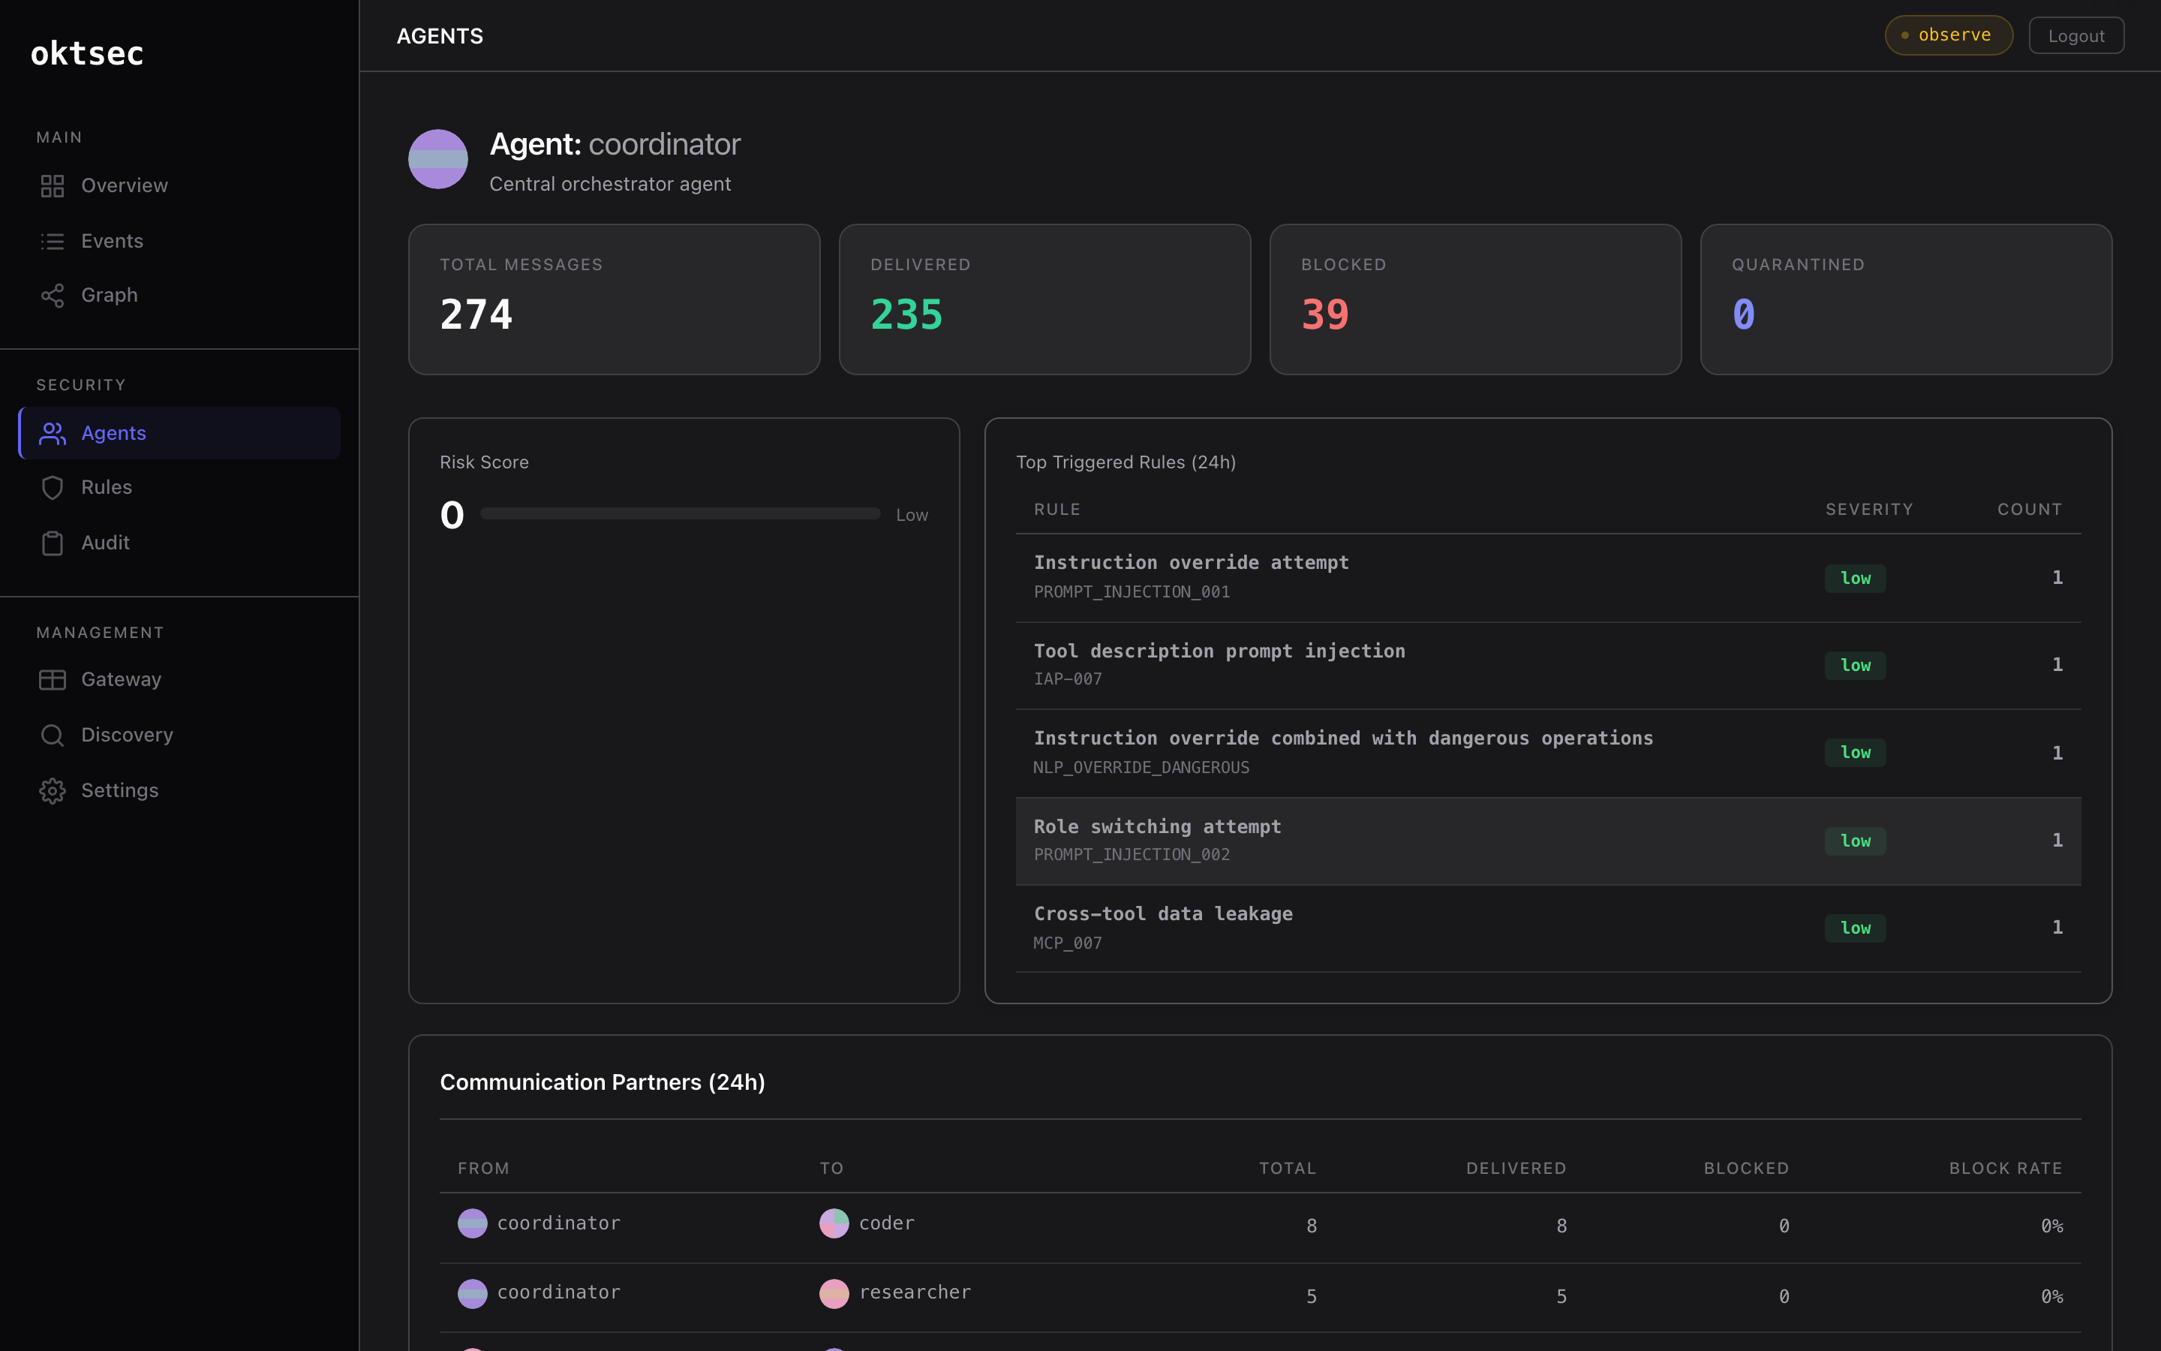Screen dimensions: 2161x1351
Task: Toggle the observe mode badge
Action: (1948, 36)
